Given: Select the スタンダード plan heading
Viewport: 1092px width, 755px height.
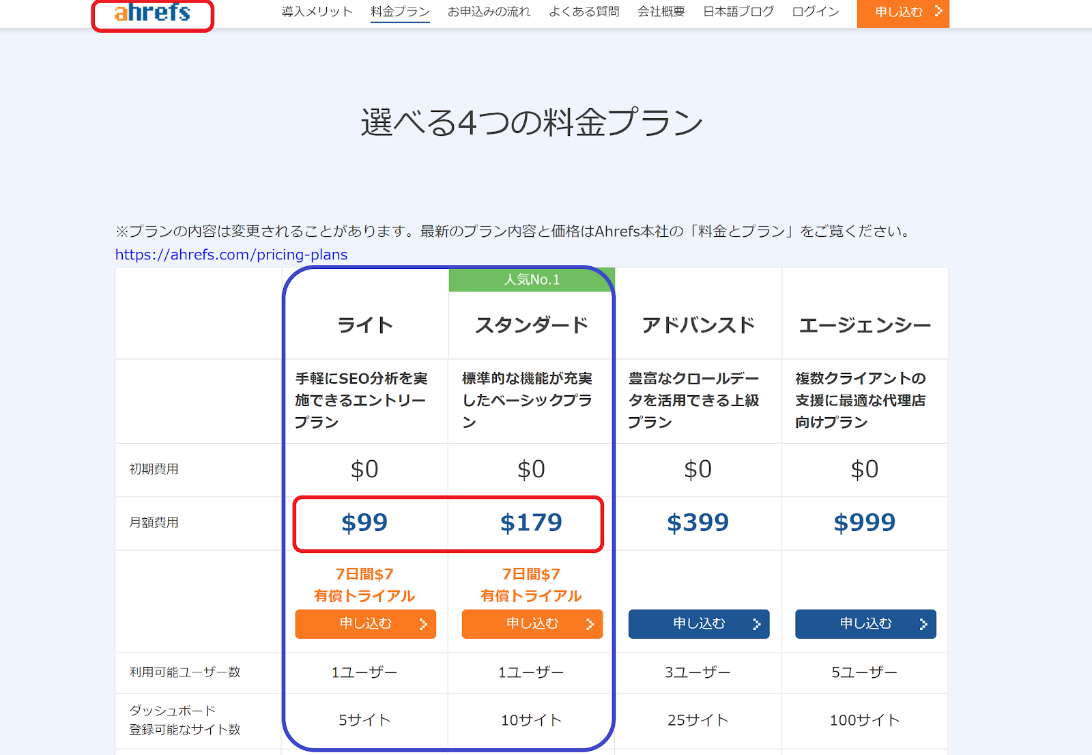Looking at the screenshot, I should 532,325.
